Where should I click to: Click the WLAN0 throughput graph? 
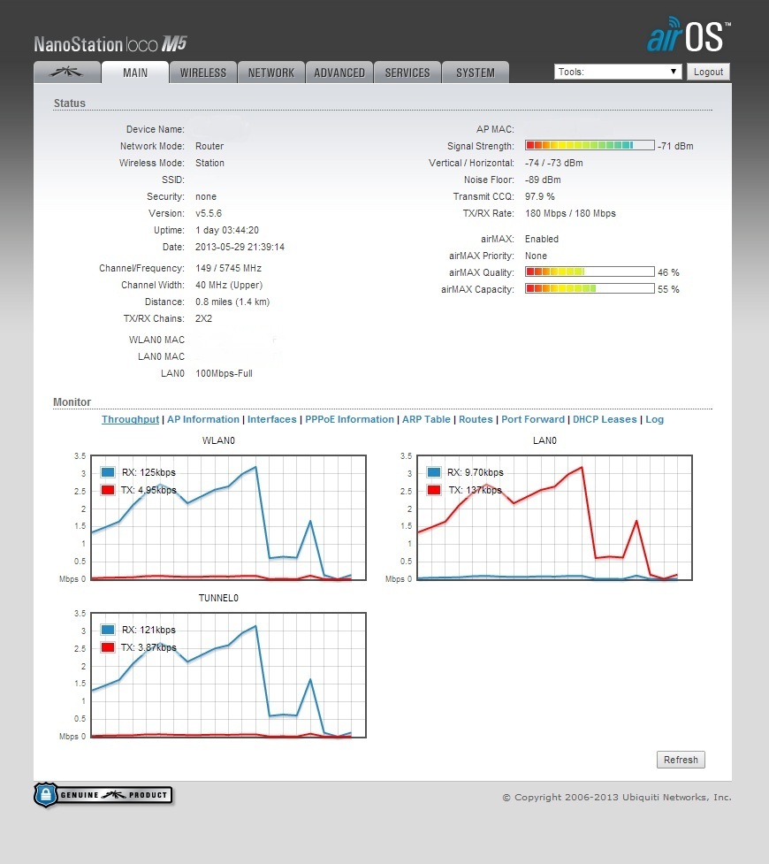click(x=229, y=517)
